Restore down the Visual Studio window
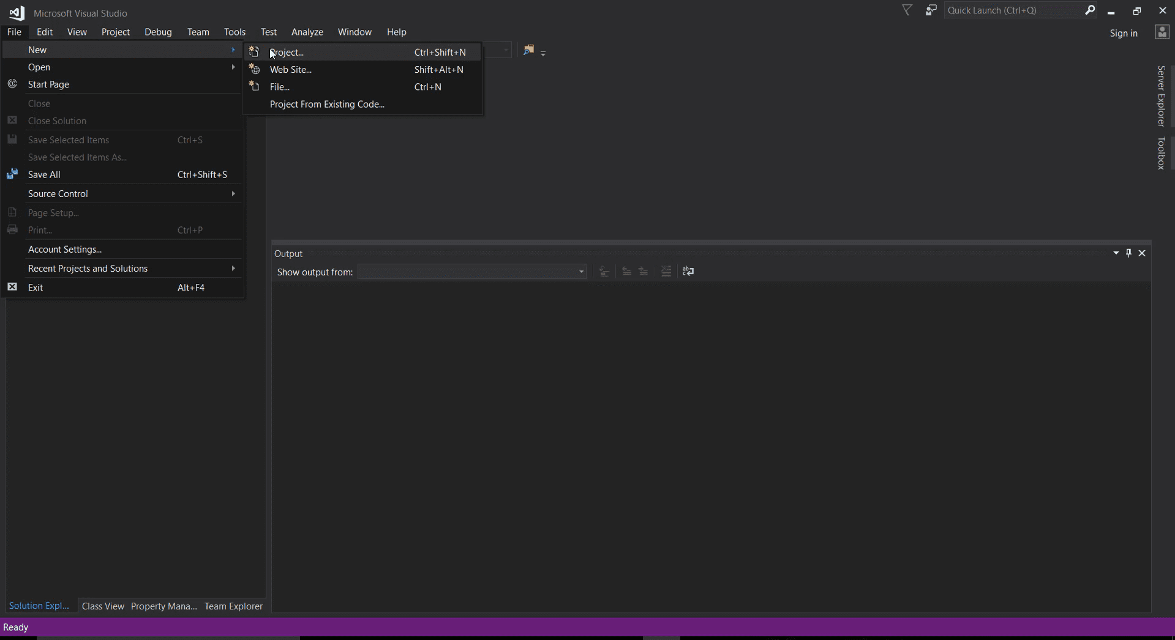Screen dimensions: 1175x640 click(1136, 10)
